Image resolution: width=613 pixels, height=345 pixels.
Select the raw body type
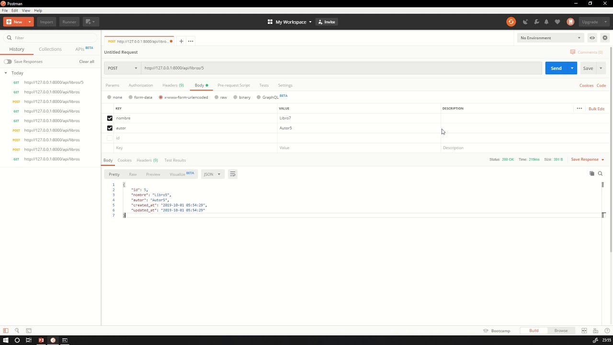coord(216,97)
